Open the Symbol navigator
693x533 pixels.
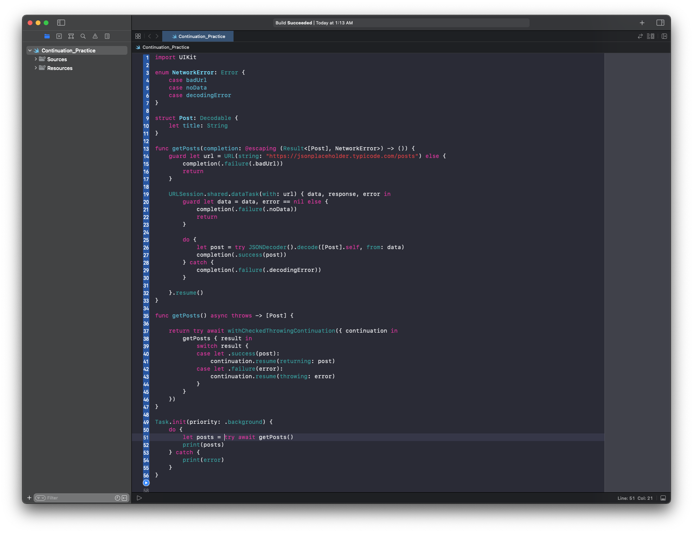pyautogui.click(x=71, y=36)
